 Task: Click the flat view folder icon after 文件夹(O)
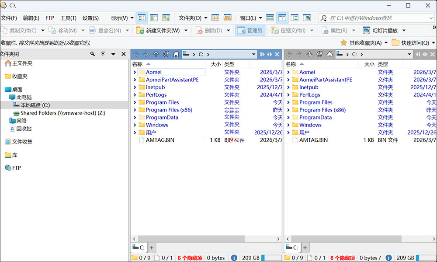pyautogui.click(x=215, y=18)
